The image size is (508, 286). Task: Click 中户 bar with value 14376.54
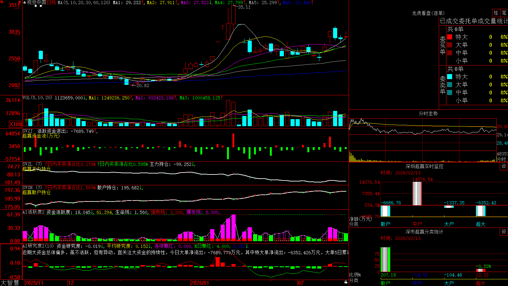coord(417,194)
